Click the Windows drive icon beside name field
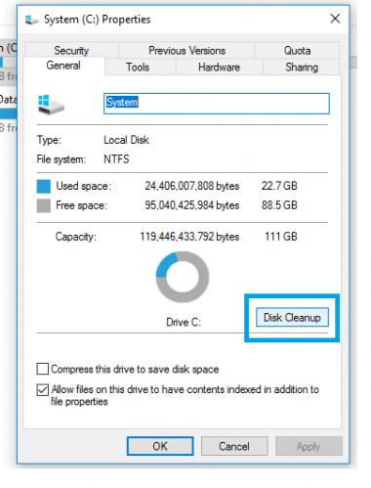 tap(51, 105)
